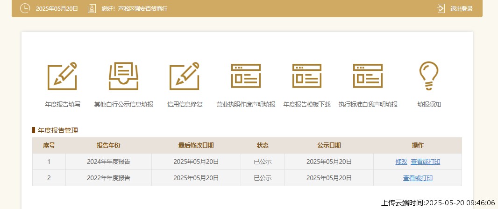Image resolution: width=498 pixels, height=209 pixels.
Task: Open the 年度报告模板下载 window icon
Action: (307, 76)
